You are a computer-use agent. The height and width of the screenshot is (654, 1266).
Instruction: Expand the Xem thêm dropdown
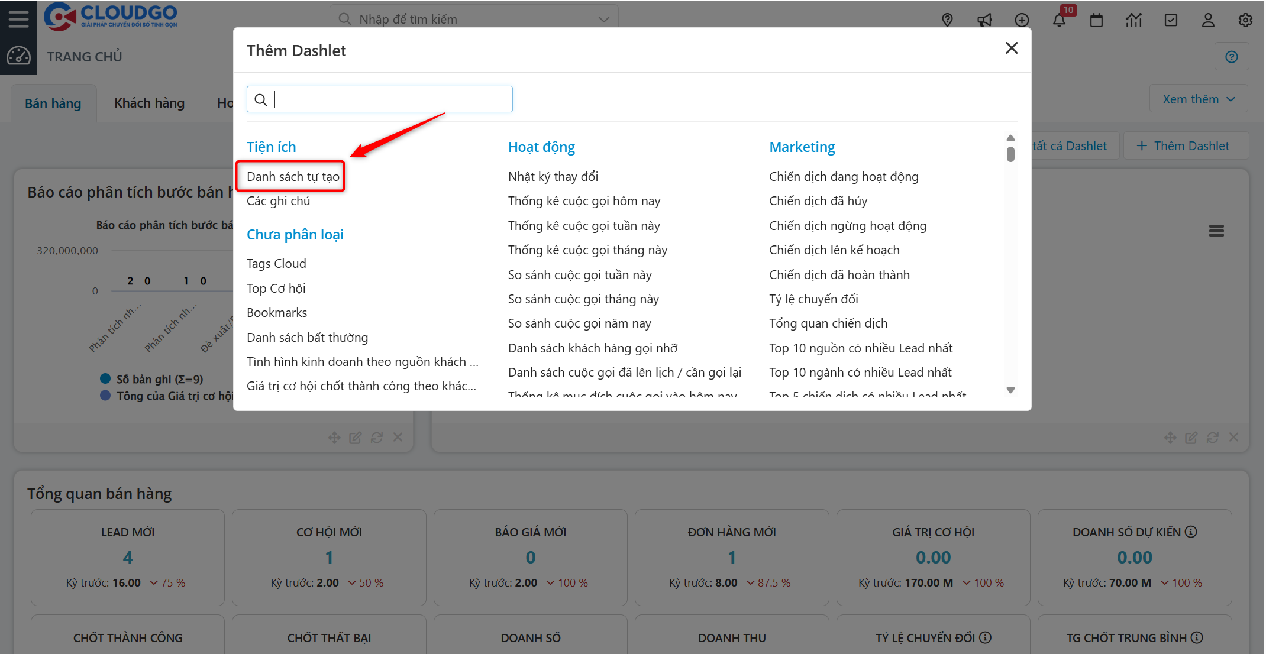pos(1198,98)
